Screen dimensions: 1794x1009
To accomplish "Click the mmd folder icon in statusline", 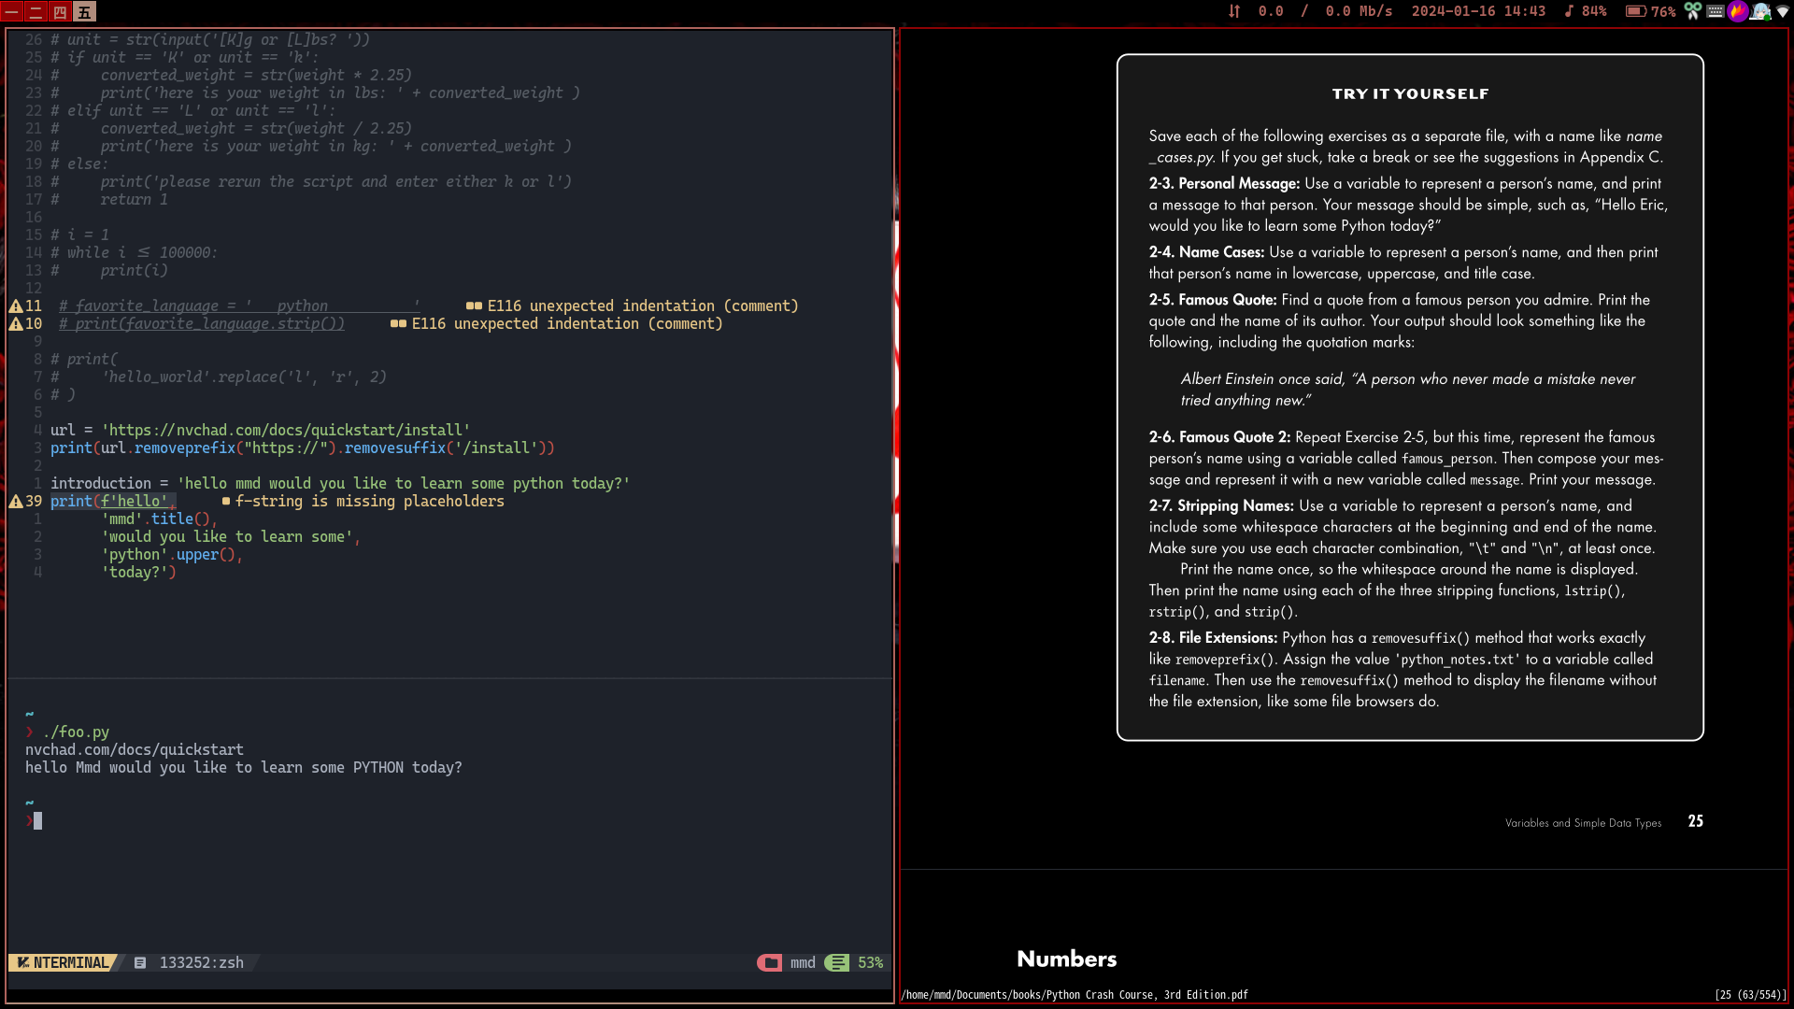I will tap(770, 962).
